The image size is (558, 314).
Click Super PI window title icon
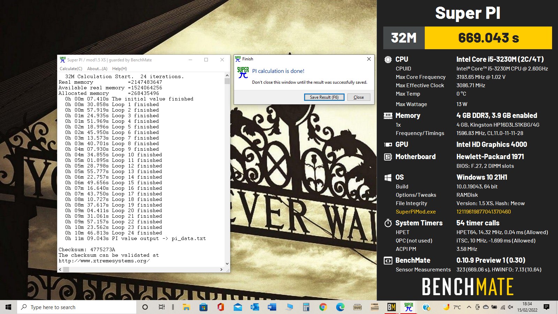[62, 60]
